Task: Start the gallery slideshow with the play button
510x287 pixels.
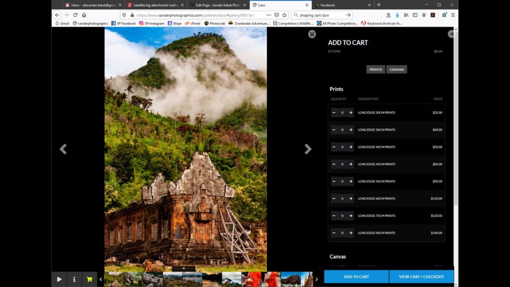Action: click(x=59, y=279)
